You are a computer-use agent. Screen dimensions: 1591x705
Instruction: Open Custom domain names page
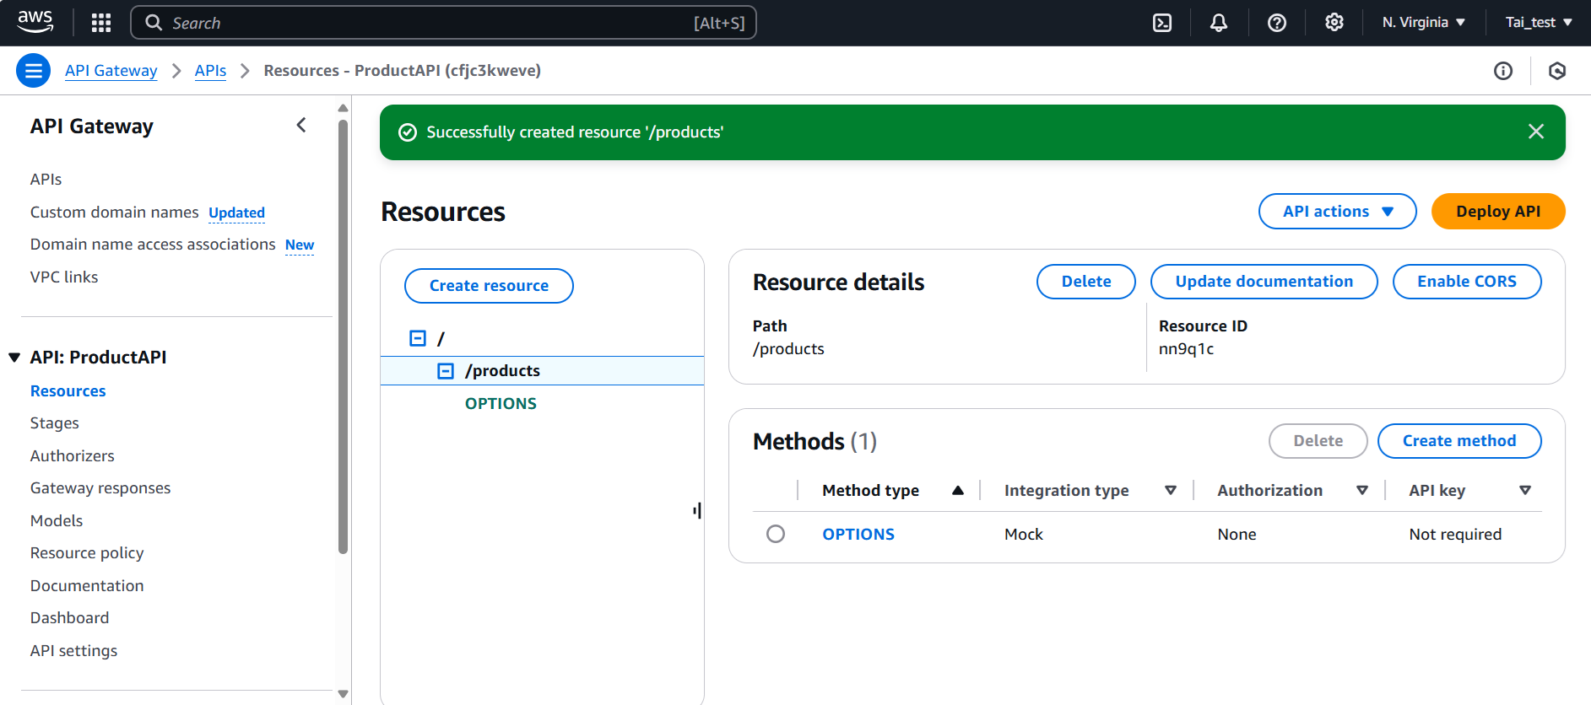point(115,213)
